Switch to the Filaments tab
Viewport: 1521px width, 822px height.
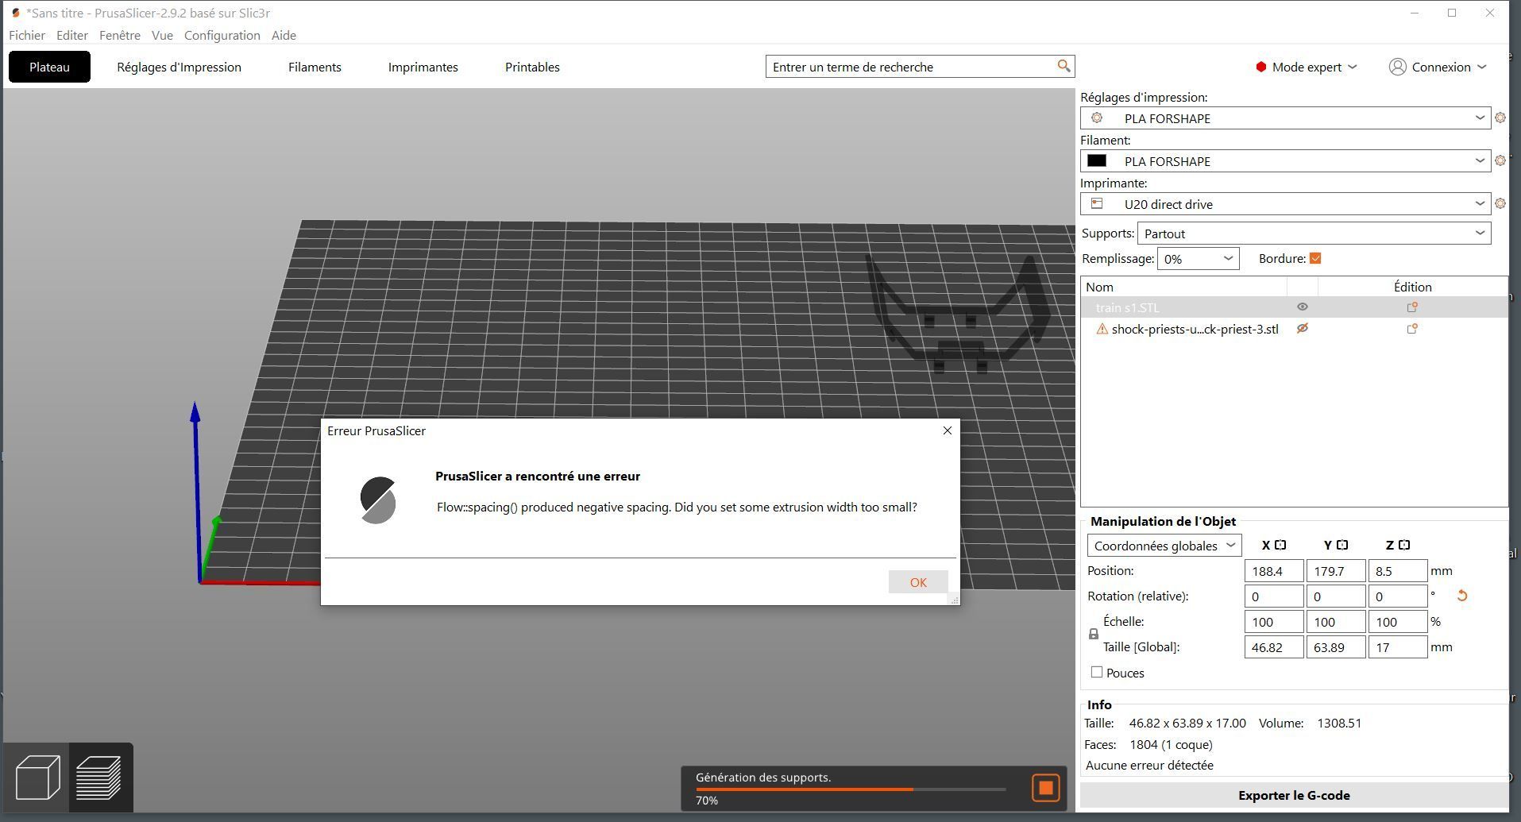coord(315,67)
